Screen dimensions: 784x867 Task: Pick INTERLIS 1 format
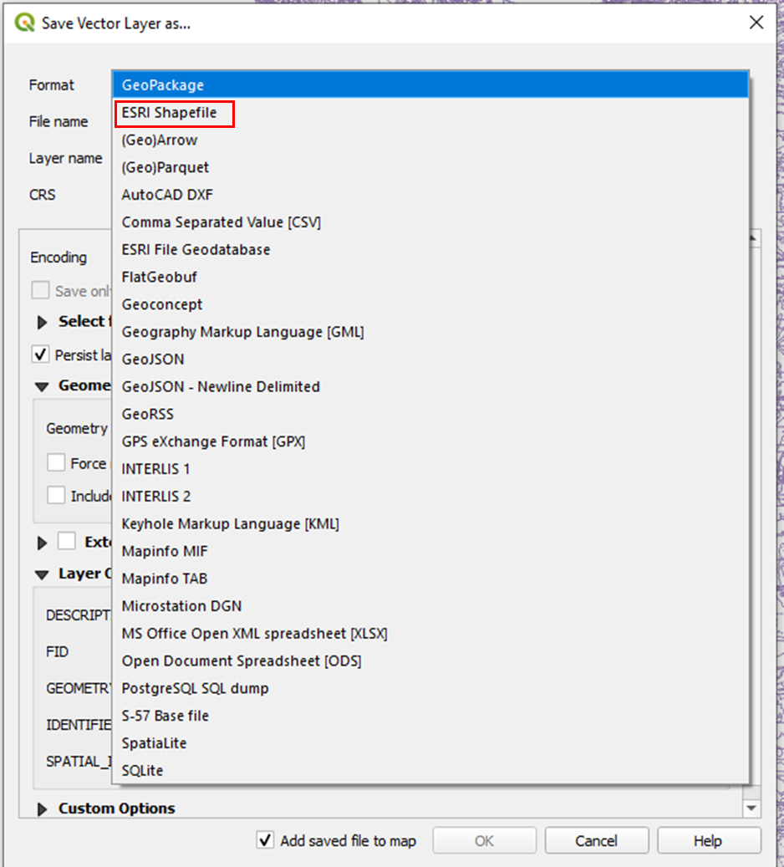coord(430,469)
